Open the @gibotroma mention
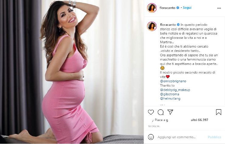The height and width of the screenshot is (144, 225). click(169, 94)
